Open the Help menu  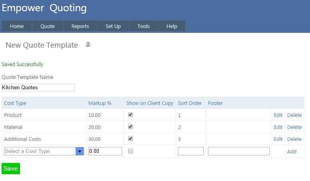pyautogui.click(x=172, y=26)
